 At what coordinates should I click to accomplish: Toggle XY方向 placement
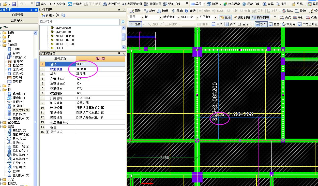289,24
